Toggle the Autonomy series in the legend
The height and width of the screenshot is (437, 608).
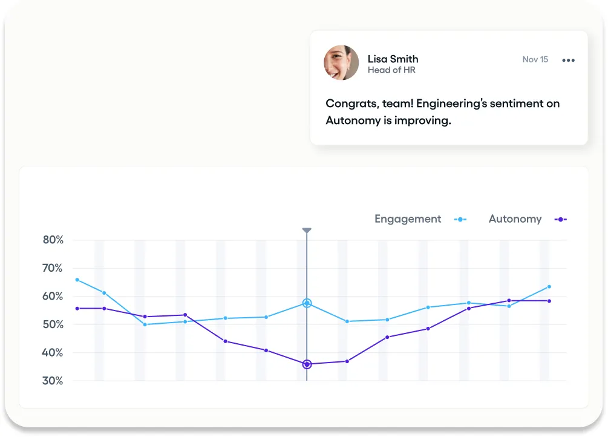[515, 219]
